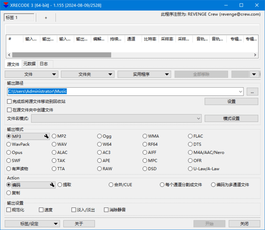
Task: Open the 实用程序 dropdown menu
Action: click(x=144, y=74)
